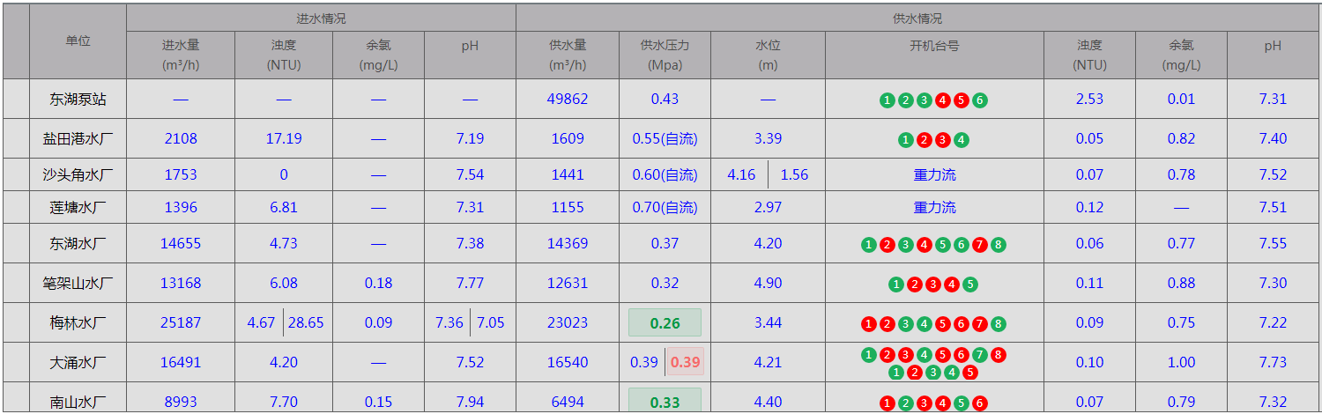The image size is (1322, 414).
Task: Select pump 6 indicator in 东湖泵站 row
Action: [980, 100]
